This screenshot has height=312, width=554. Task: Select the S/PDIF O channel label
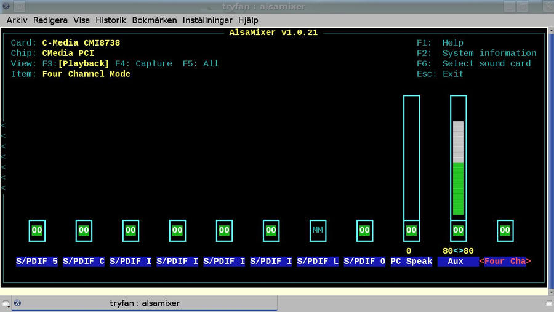pos(364,262)
